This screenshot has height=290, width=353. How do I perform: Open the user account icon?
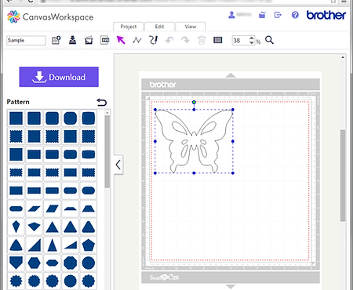[231, 15]
